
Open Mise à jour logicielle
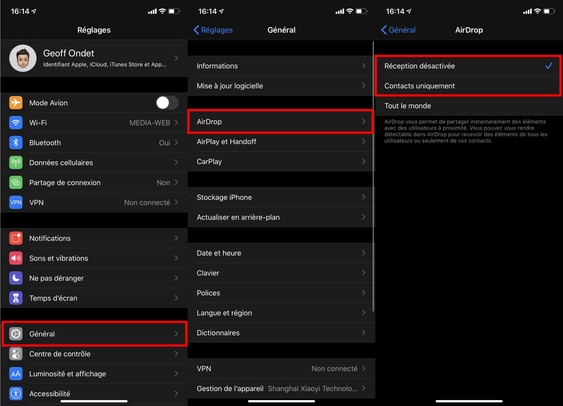click(281, 86)
